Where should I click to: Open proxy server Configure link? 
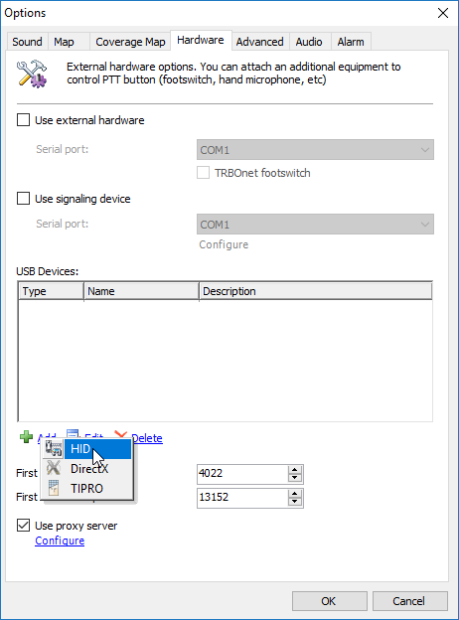(x=60, y=541)
